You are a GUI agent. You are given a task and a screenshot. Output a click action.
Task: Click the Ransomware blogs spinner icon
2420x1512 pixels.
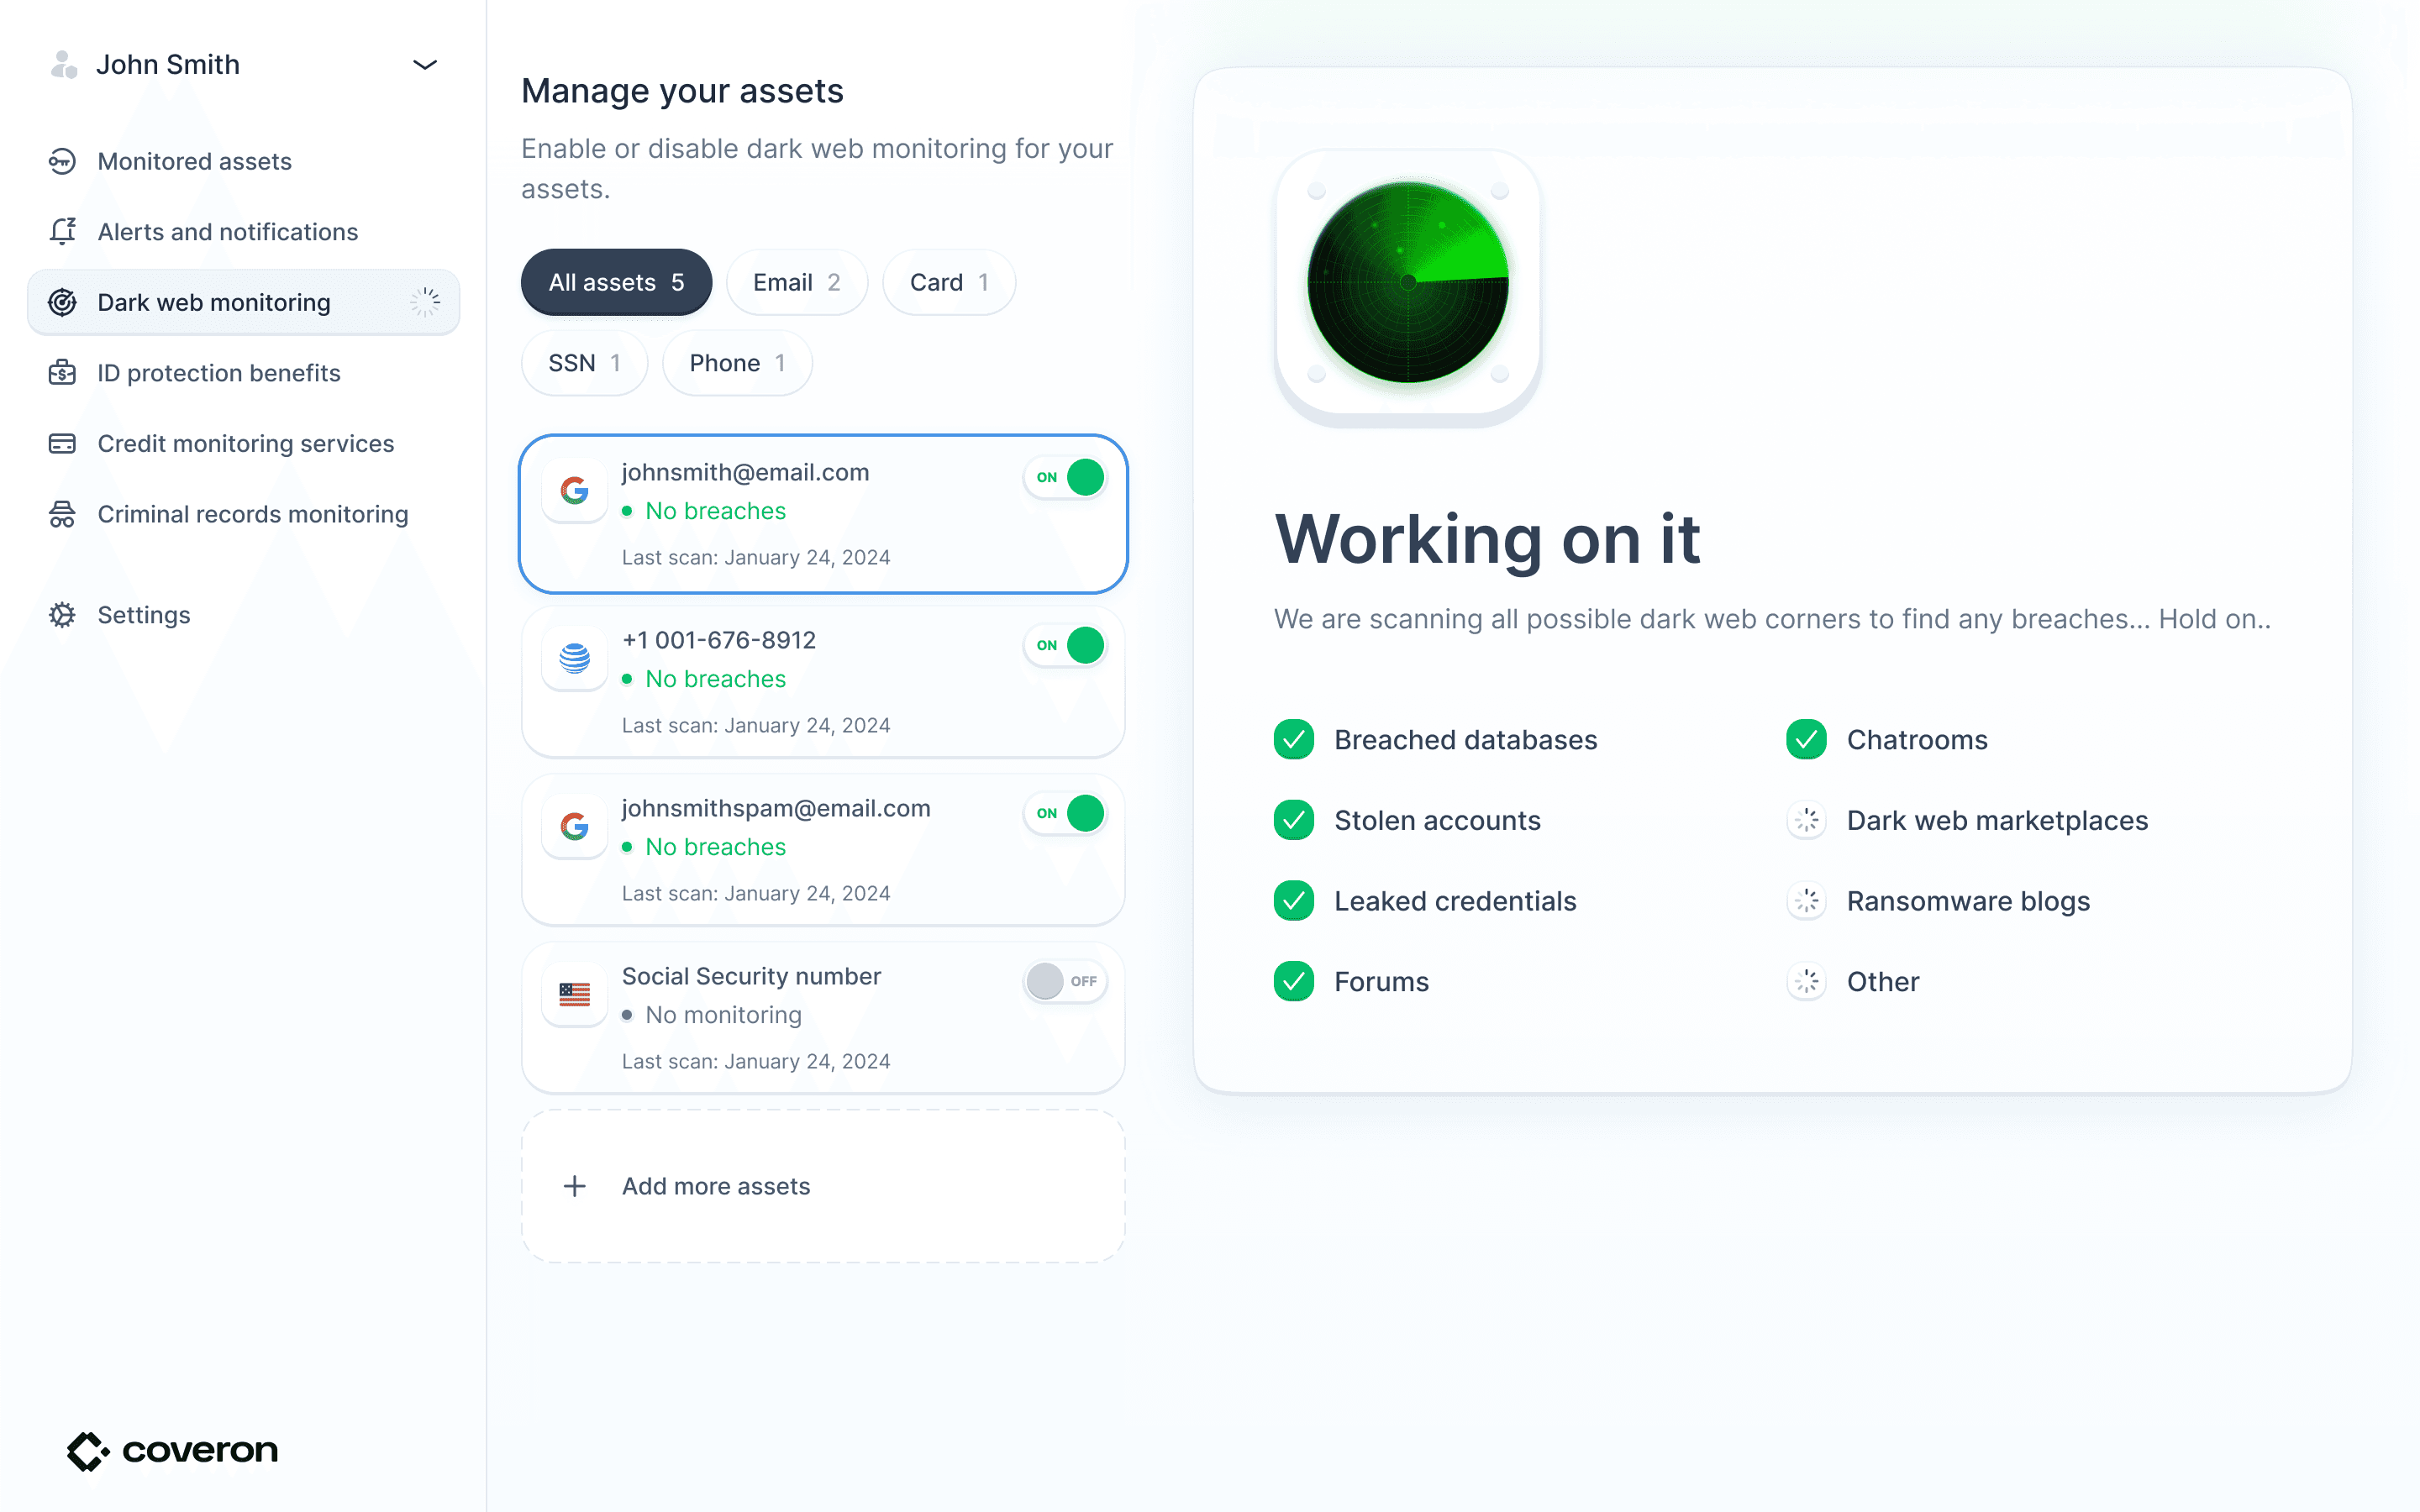(x=1806, y=901)
